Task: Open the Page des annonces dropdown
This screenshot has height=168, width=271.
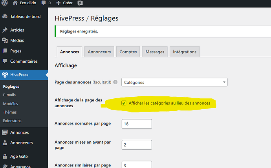Action: (174, 82)
